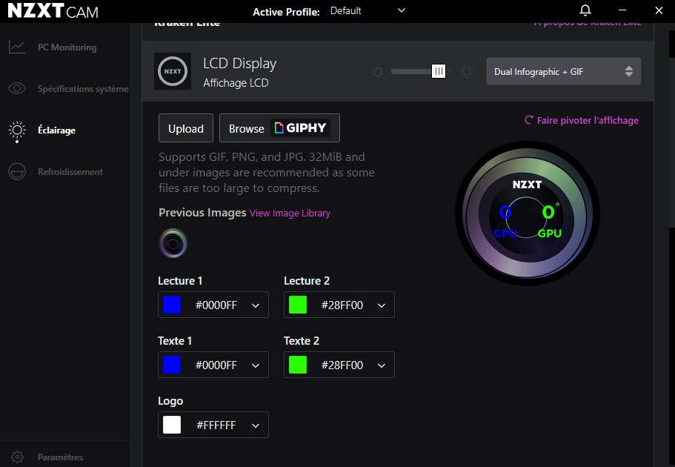The width and height of the screenshot is (675, 467).
Task: Expand the Lecture 1 color dropdown
Action: click(256, 305)
